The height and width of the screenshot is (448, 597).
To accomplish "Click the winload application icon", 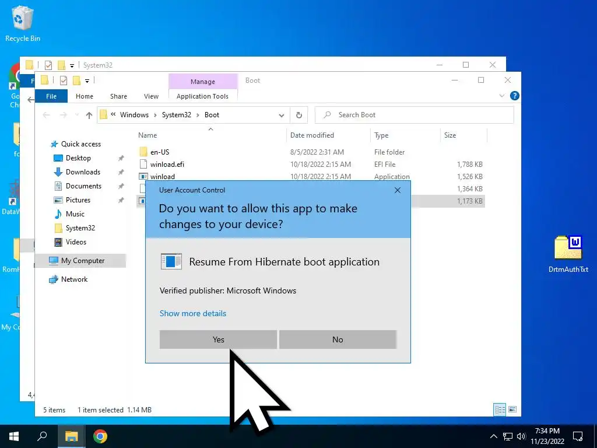I will click(143, 176).
